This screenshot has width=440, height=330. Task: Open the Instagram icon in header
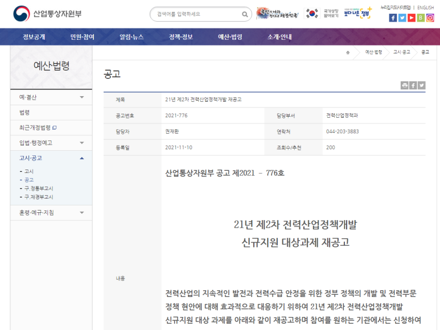430,18
